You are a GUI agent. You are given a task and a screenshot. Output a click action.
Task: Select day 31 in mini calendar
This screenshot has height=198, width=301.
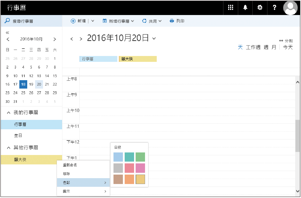[15, 102]
